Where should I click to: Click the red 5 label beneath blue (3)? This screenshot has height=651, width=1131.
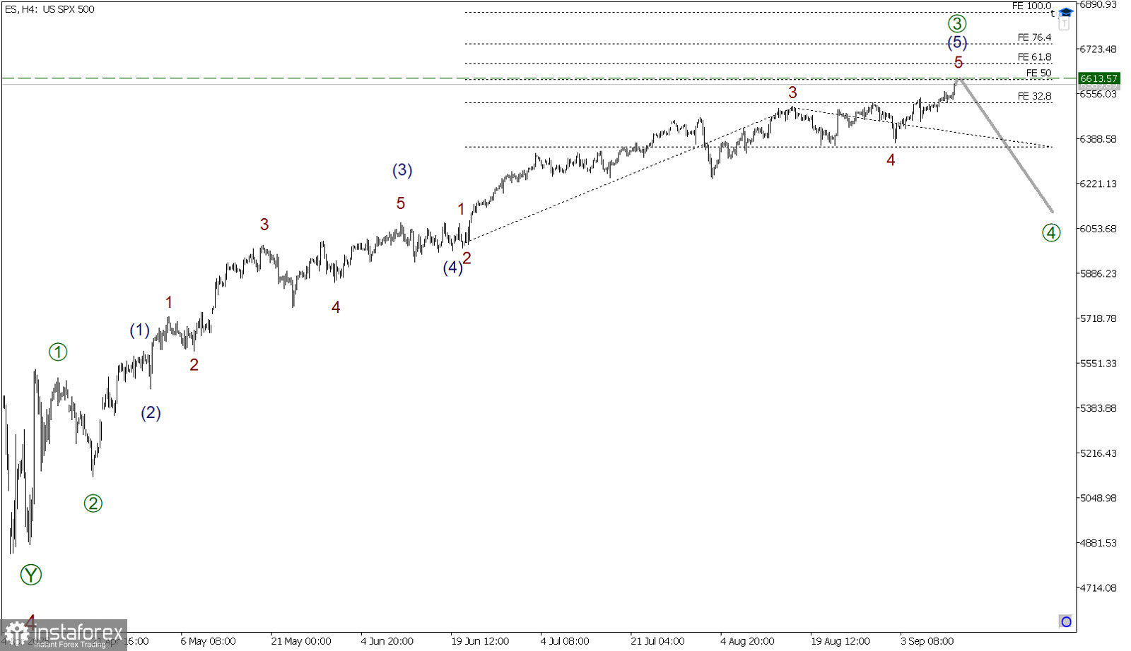401,203
